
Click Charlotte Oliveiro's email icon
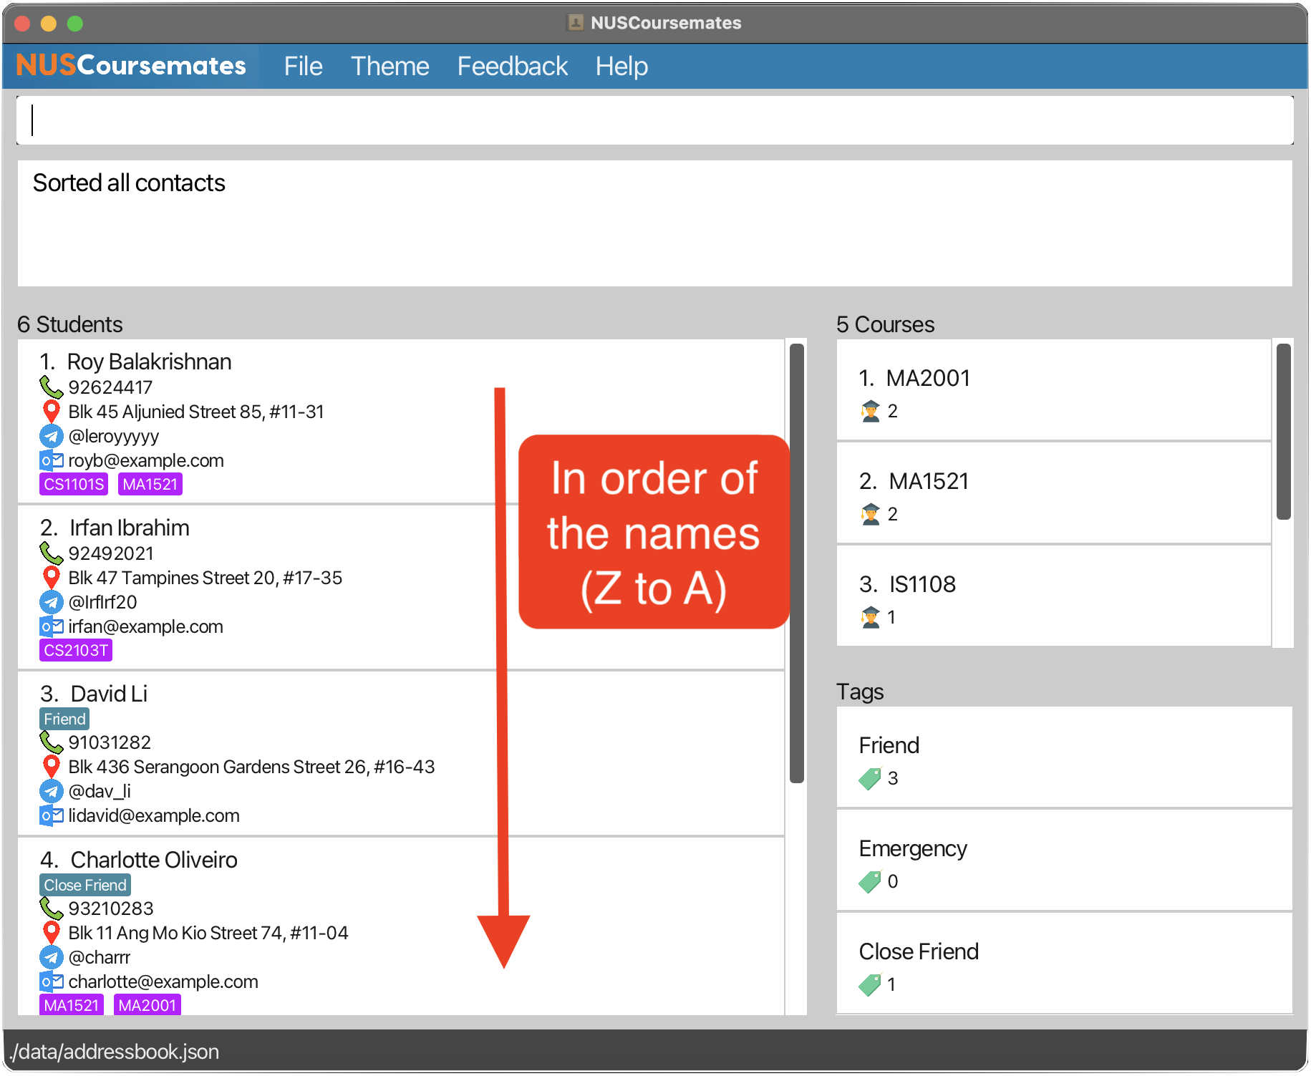[51, 982]
